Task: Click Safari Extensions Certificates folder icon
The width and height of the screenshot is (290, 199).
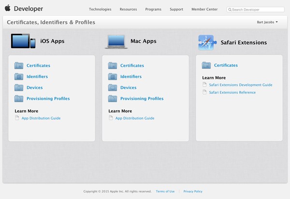Action: point(206,65)
